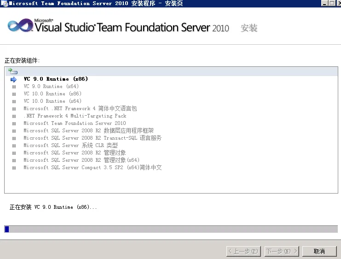Click the pending icon beside SQL Server 2008 R2 管理对象
The width and height of the screenshot is (341, 259).
point(14,153)
